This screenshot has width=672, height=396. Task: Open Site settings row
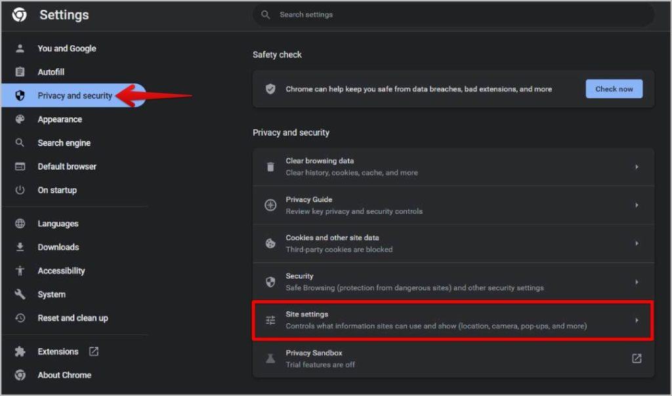point(453,320)
